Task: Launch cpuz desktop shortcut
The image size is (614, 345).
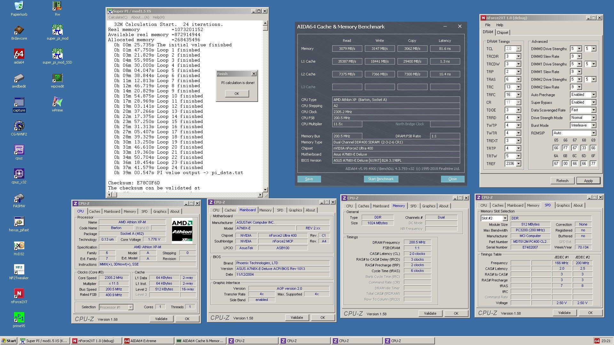Action: coord(19,152)
